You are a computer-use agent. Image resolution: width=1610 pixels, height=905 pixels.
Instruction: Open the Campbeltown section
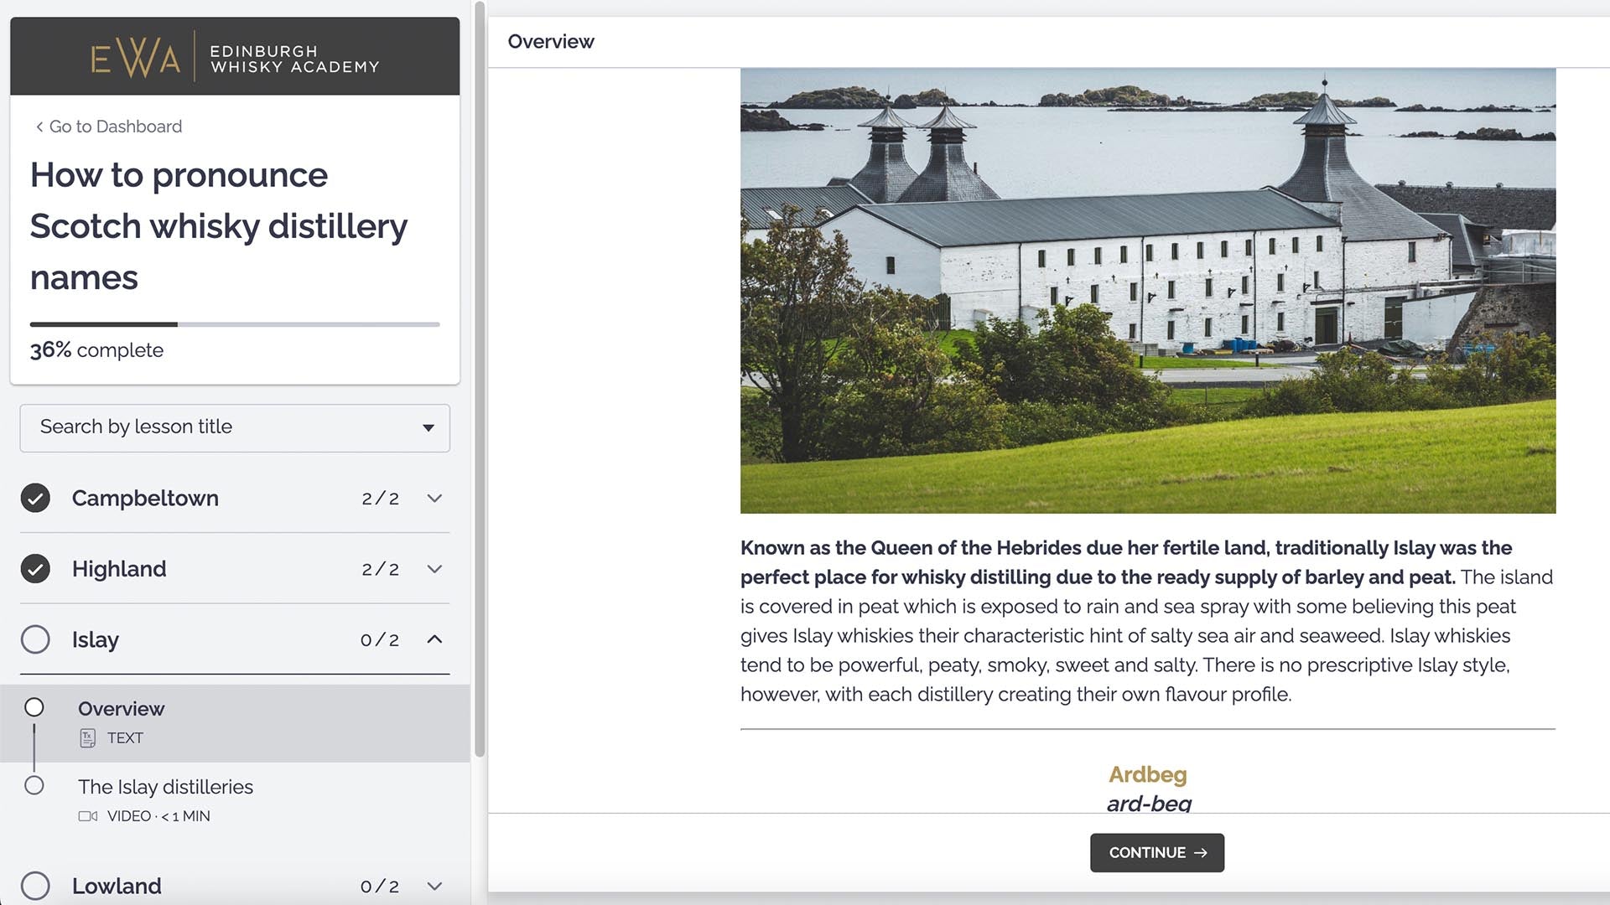point(235,498)
